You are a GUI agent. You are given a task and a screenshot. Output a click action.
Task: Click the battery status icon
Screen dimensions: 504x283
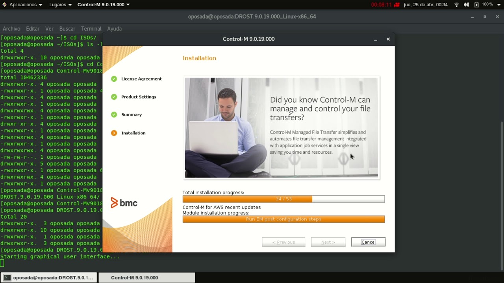tap(476, 5)
